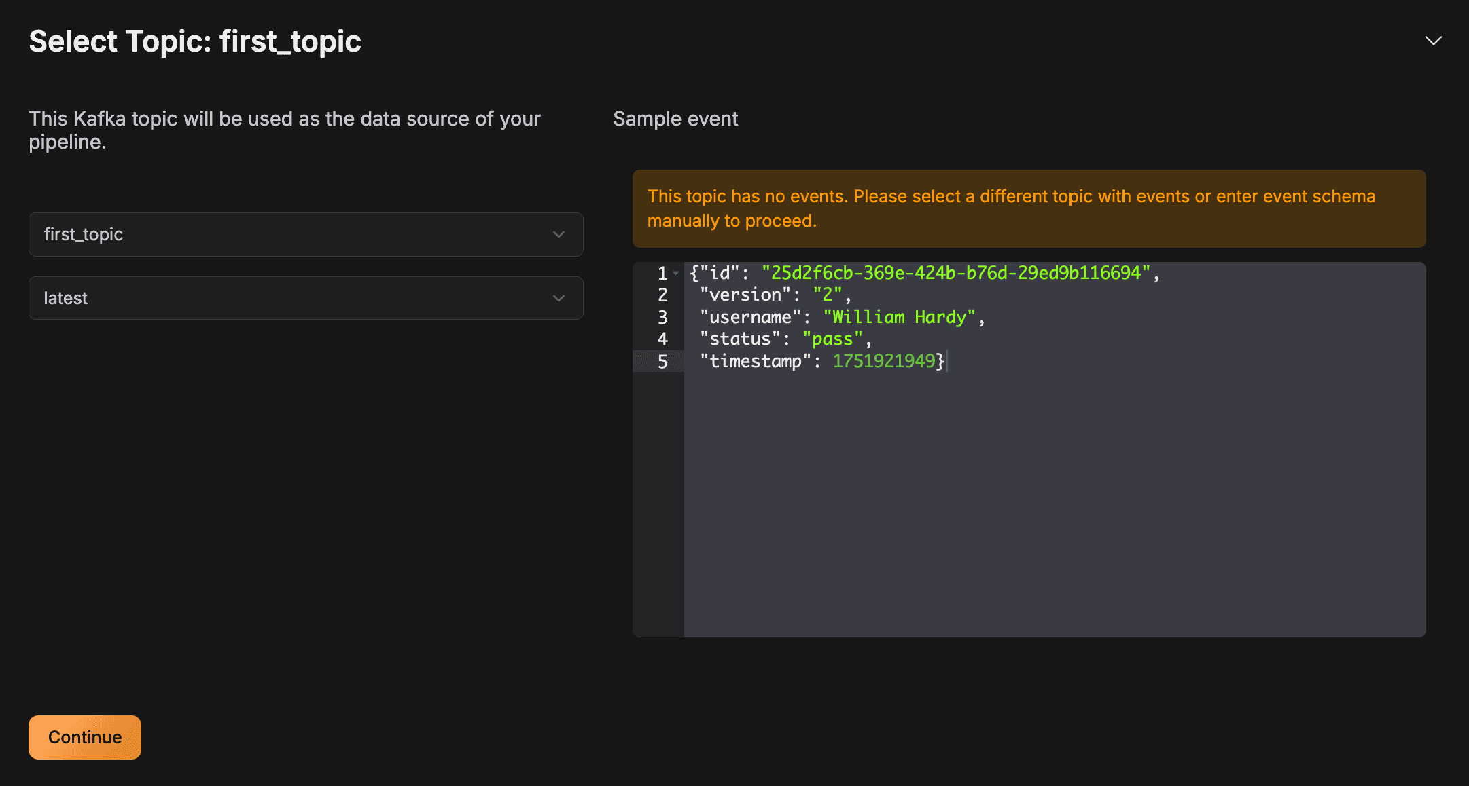1469x786 pixels.
Task: Click the Continue button
Action: (x=85, y=737)
